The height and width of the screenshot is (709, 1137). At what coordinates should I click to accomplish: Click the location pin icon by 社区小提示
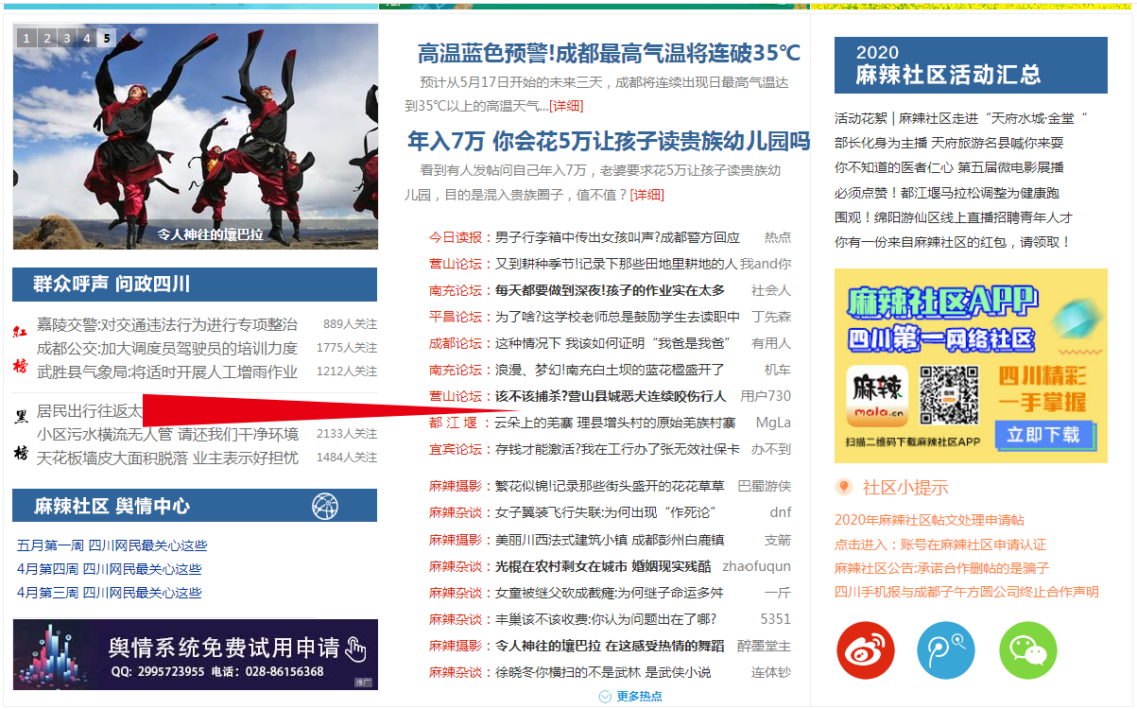(x=844, y=487)
